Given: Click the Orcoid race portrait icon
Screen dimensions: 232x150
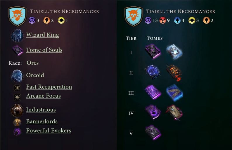Looking at the screenshot, I should pos(17,75).
